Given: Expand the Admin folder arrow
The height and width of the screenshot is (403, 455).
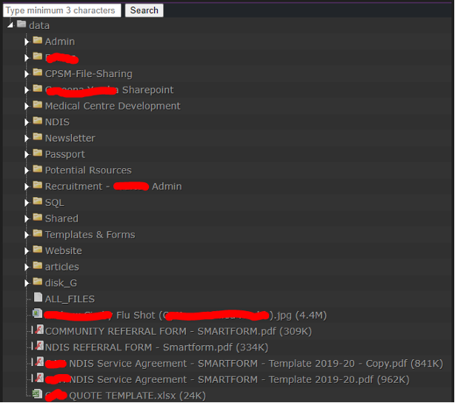Looking at the screenshot, I should 27,41.
